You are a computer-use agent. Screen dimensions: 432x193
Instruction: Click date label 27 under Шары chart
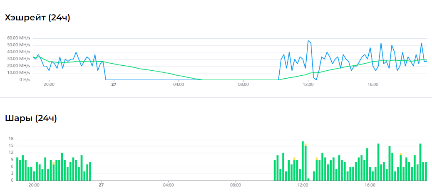(x=101, y=185)
